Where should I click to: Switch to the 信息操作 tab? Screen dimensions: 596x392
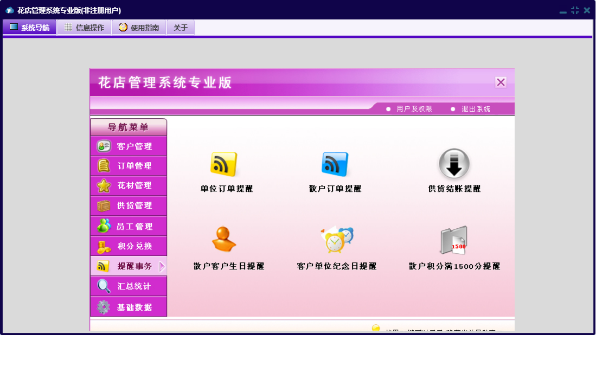(84, 28)
